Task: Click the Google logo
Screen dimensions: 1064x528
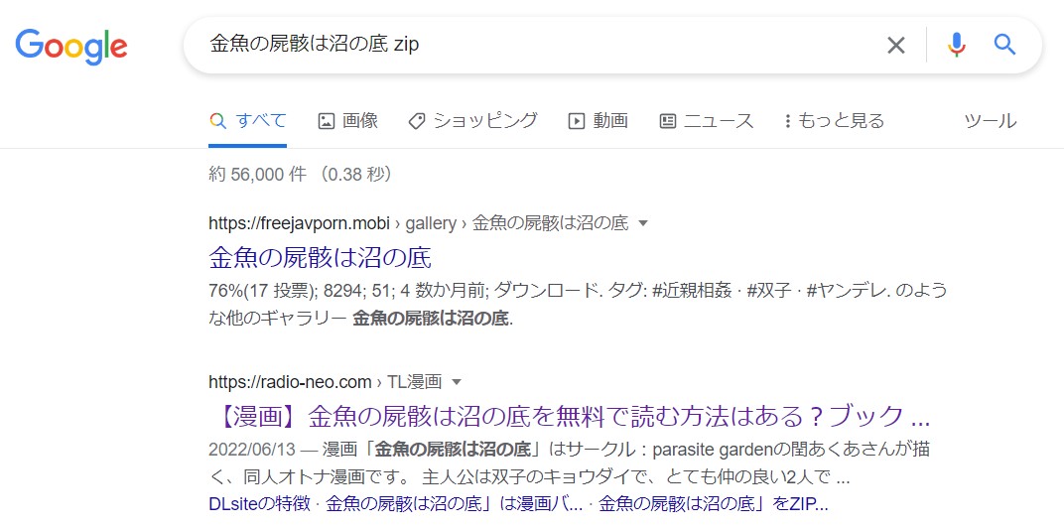Action: point(71,46)
